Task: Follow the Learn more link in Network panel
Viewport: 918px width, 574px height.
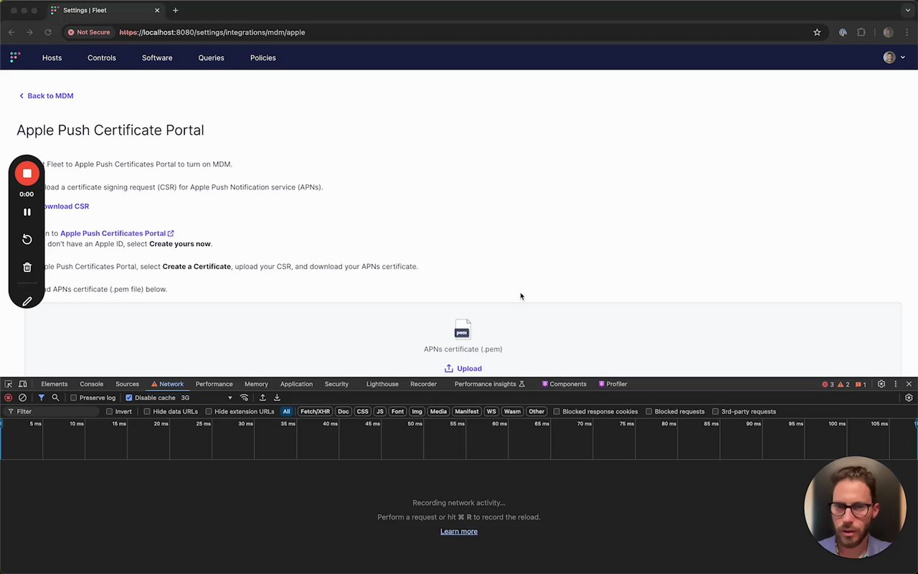Action: pyautogui.click(x=459, y=532)
